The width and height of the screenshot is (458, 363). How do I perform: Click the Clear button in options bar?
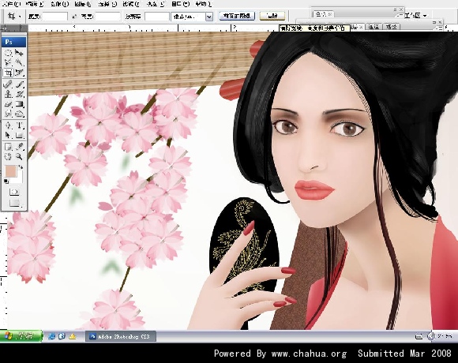(x=272, y=16)
